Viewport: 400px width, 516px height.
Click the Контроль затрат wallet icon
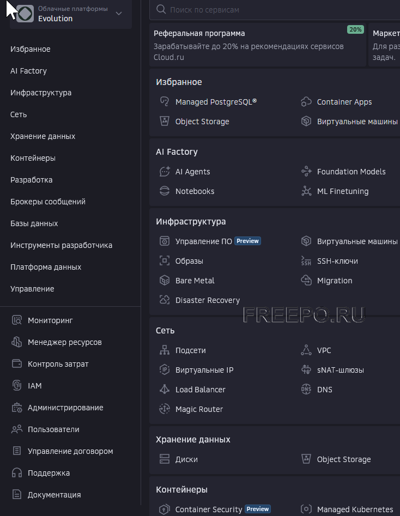click(x=17, y=363)
